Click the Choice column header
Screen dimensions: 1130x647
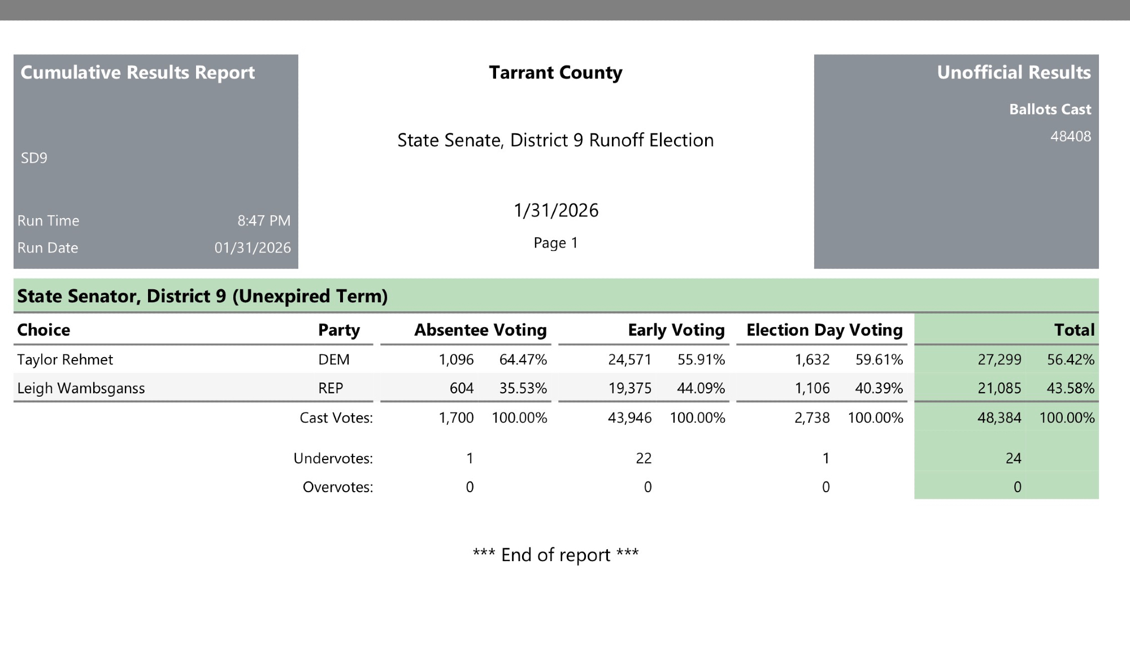(x=44, y=330)
